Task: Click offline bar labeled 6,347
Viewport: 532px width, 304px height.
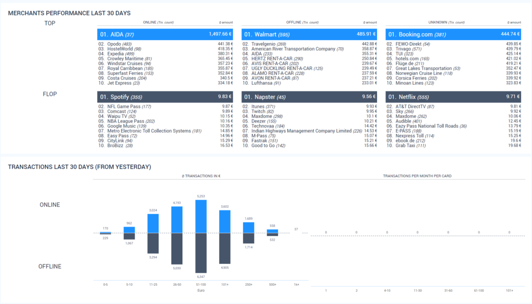Action: point(201,253)
